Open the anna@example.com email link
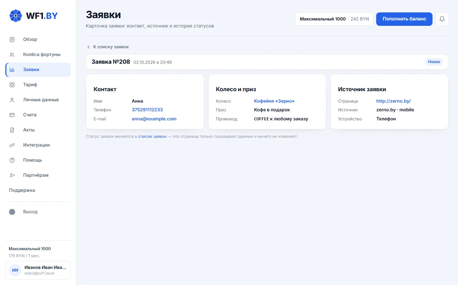The image size is (458, 285). (x=154, y=119)
